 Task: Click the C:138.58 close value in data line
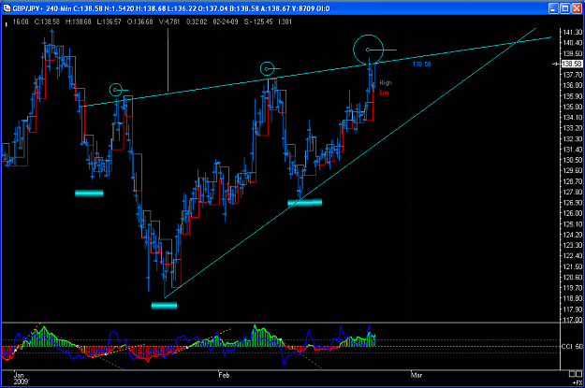point(47,22)
